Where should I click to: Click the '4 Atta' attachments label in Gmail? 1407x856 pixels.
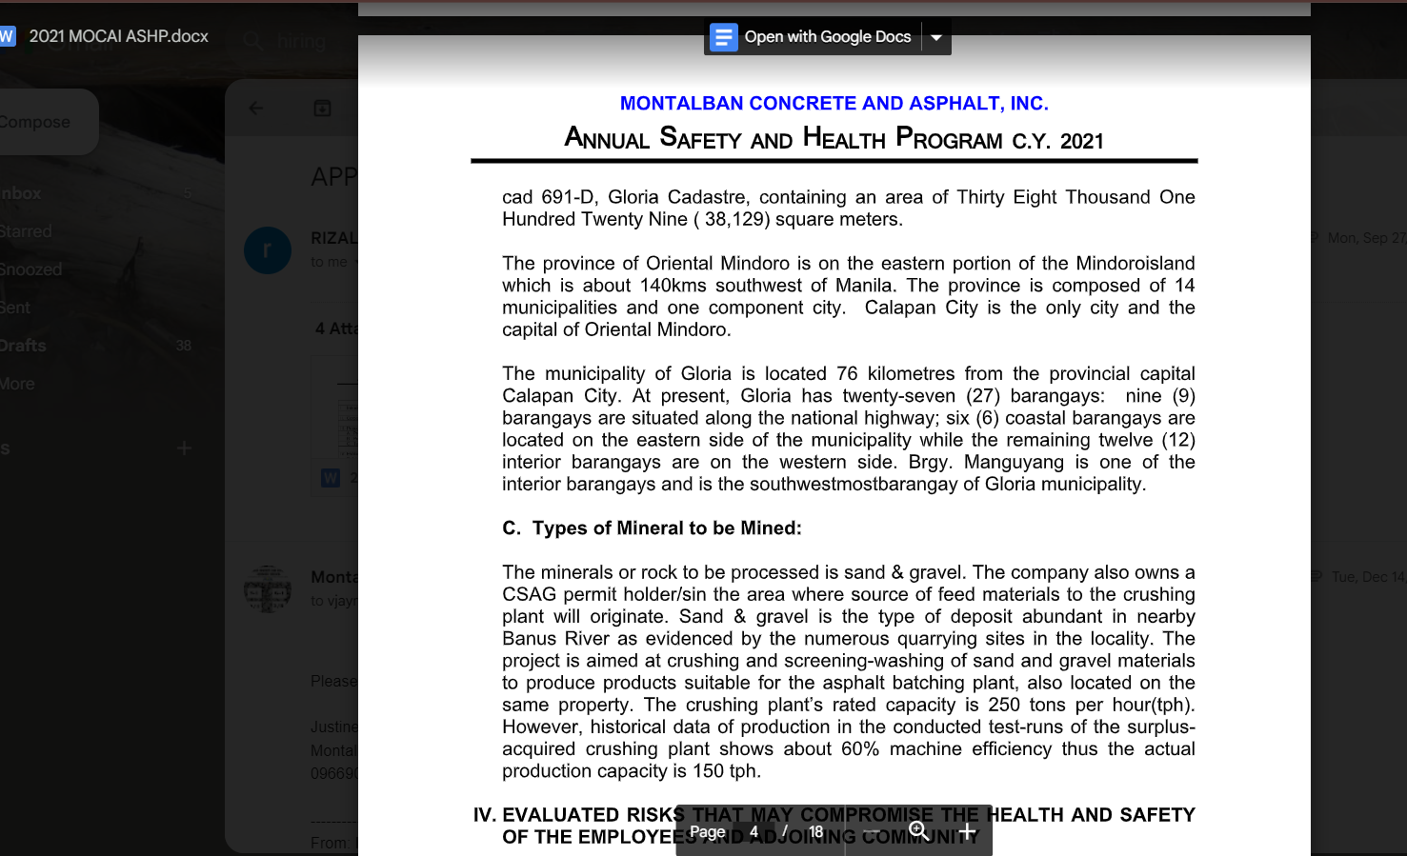coord(337,328)
